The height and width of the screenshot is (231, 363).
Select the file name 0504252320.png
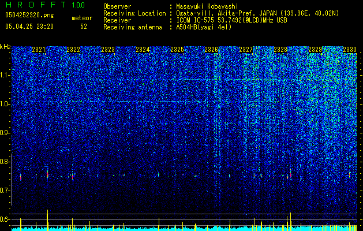[x=29, y=16]
